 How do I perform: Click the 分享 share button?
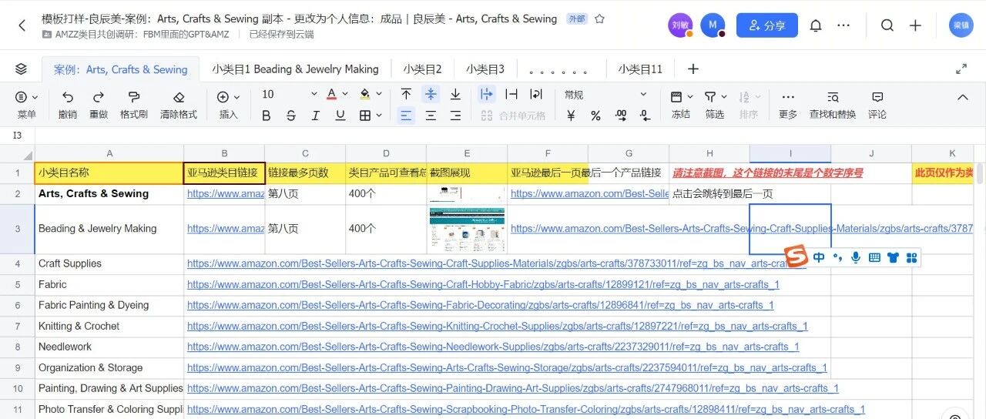click(766, 25)
